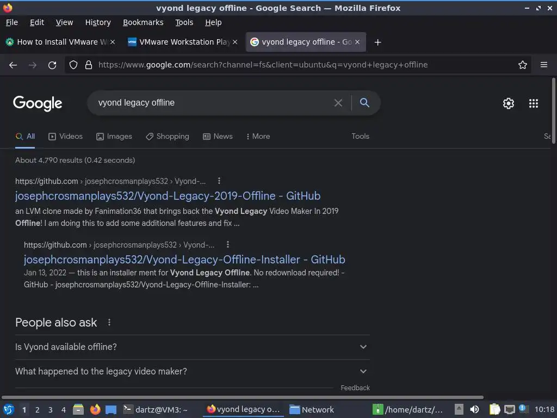The height and width of the screenshot is (418, 557).
Task: Open the Vyond-Legacy-Offline-Installer GitHub link
Action: pyautogui.click(x=184, y=260)
